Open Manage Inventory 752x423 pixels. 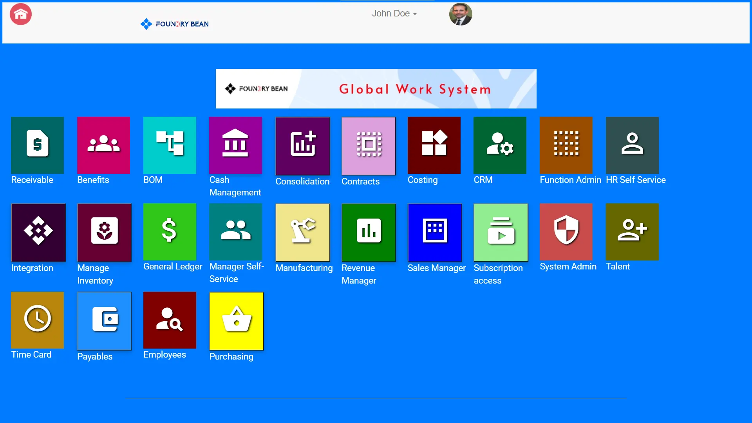[104, 232]
